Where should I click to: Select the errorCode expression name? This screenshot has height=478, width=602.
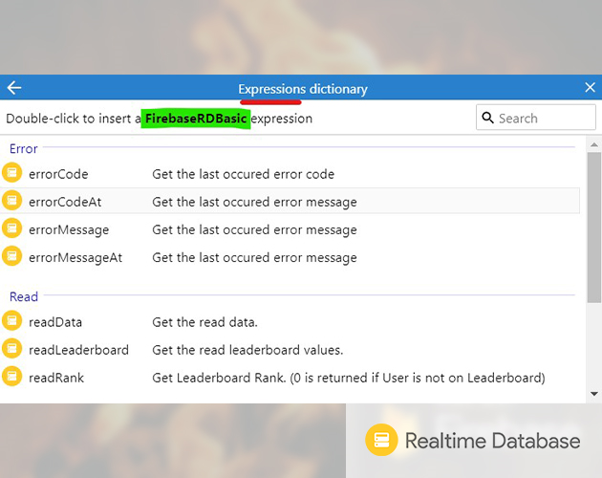click(58, 174)
